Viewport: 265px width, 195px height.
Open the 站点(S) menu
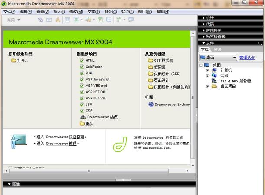point(128,12)
